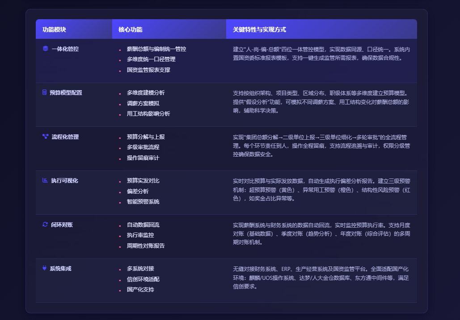Select the 功能模块 column header

click(x=54, y=29)
